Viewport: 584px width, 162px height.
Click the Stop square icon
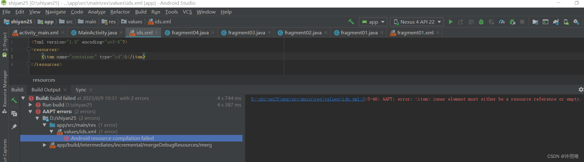(x=522, y=22)
